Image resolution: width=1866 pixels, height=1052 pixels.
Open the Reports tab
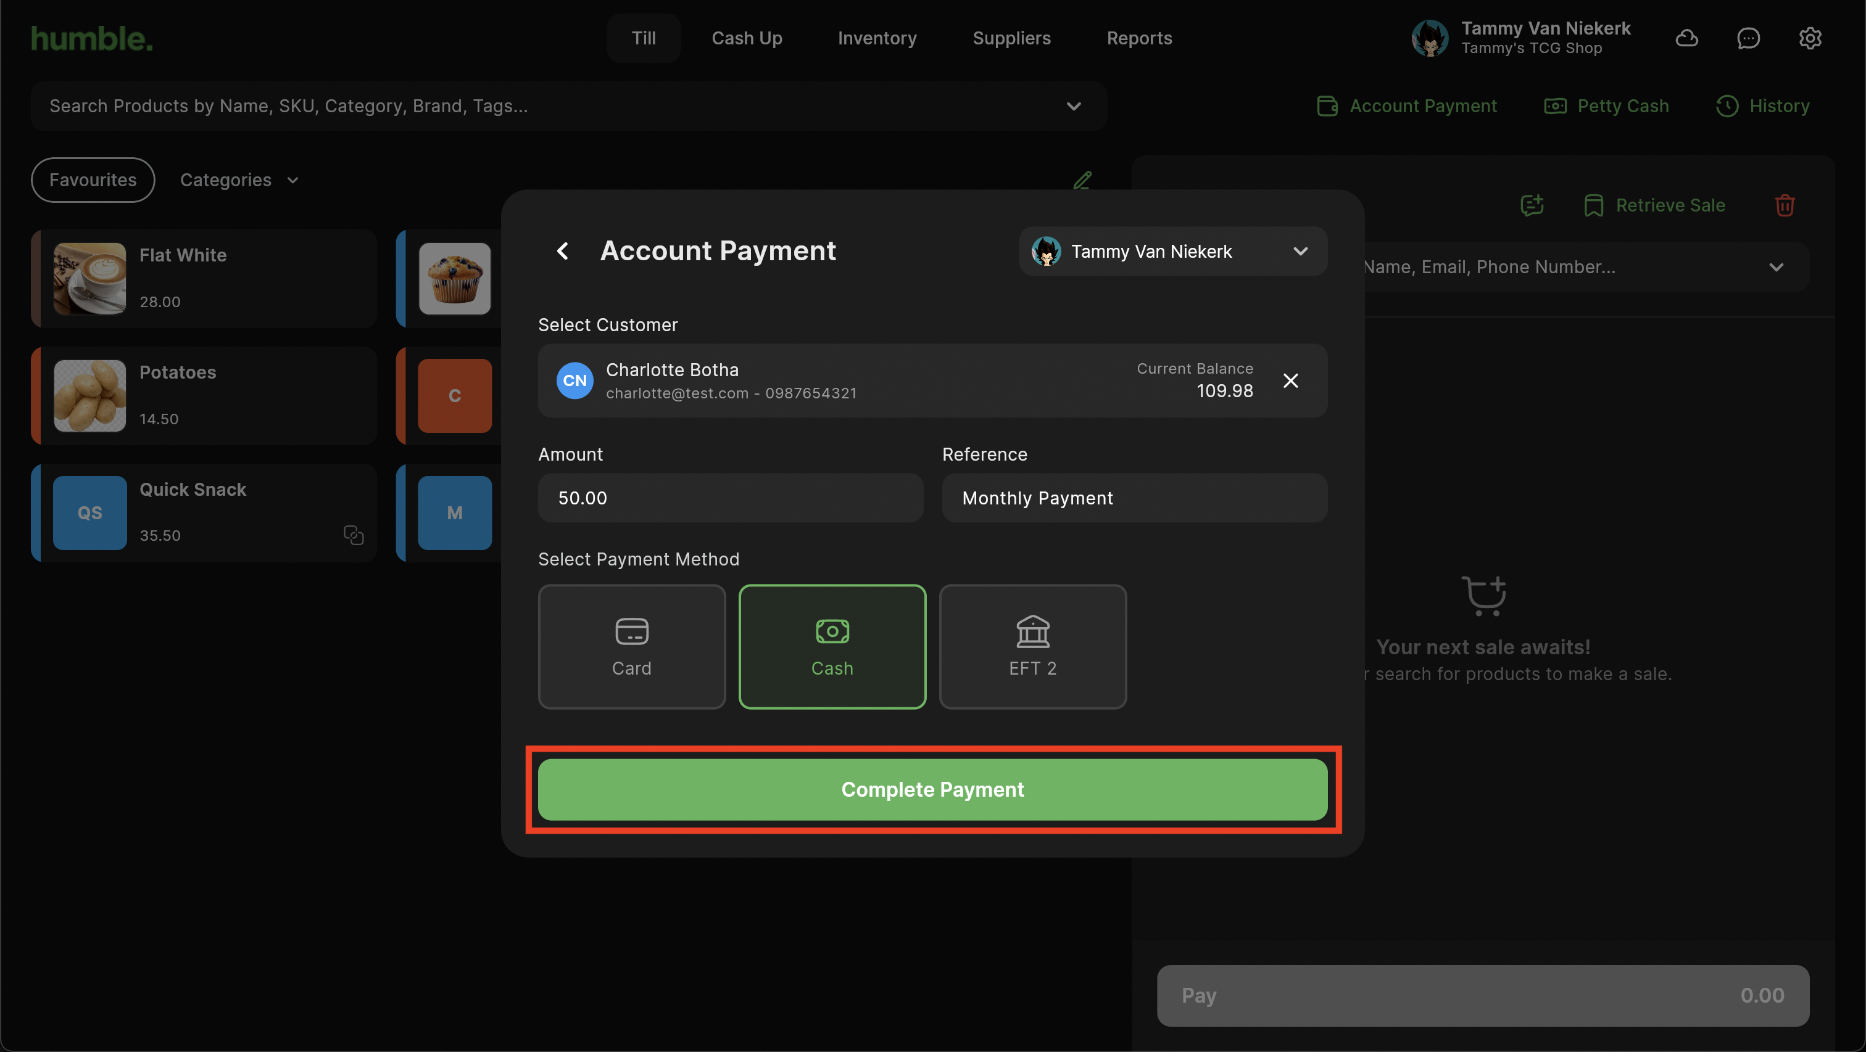[x=1138, y=38]
